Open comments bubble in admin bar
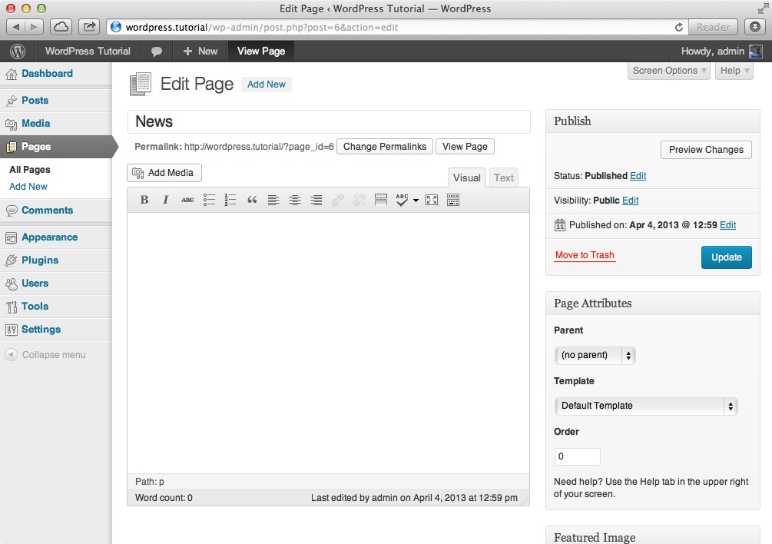Image resolution: width=772 pixels, height=544 pixels. tap(157, 51)
